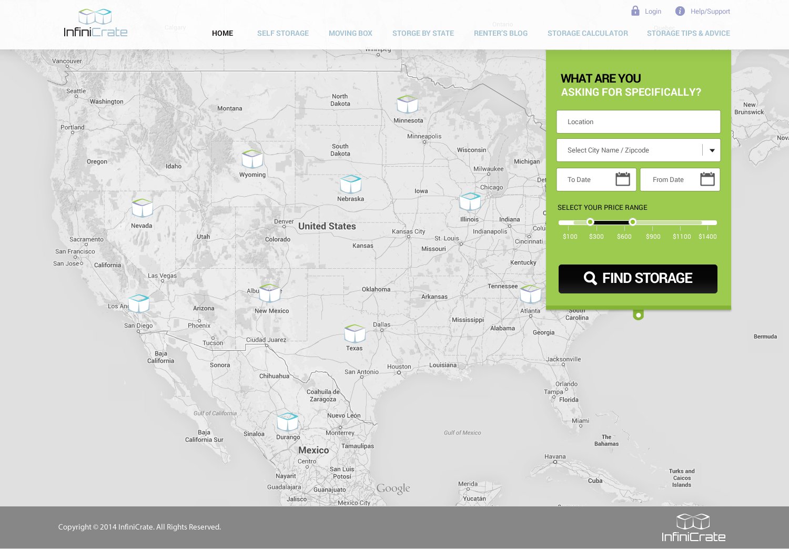This screenshot has height=549, width=789.
Task: Open the STORAGE TIPS & ADVICE menu item
Action: coord(689,33)
